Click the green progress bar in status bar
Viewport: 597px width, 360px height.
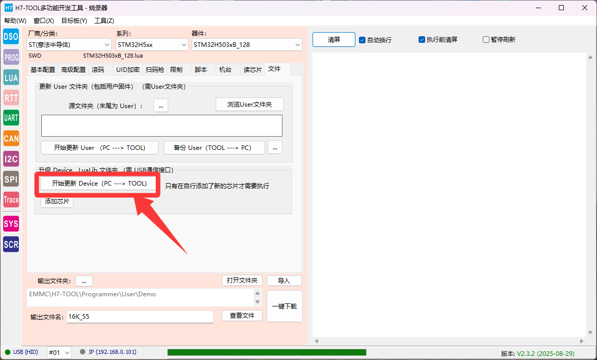[267, 352]
